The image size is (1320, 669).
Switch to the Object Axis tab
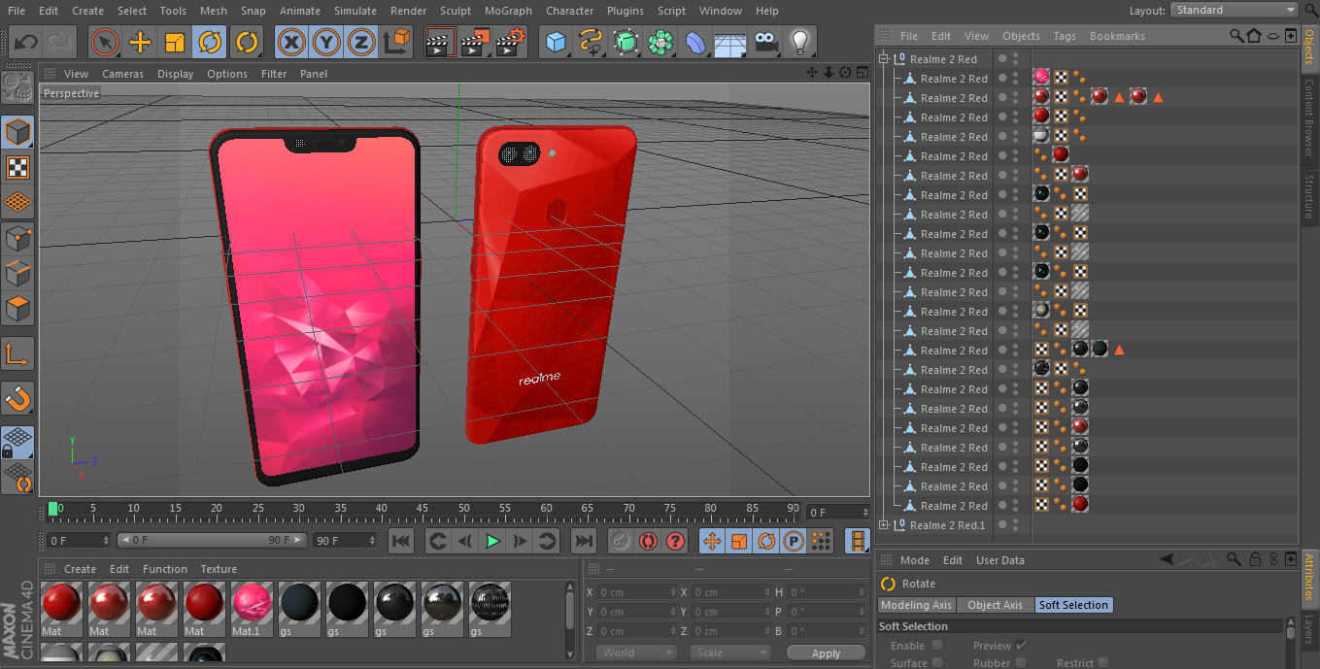coord(995,605)
